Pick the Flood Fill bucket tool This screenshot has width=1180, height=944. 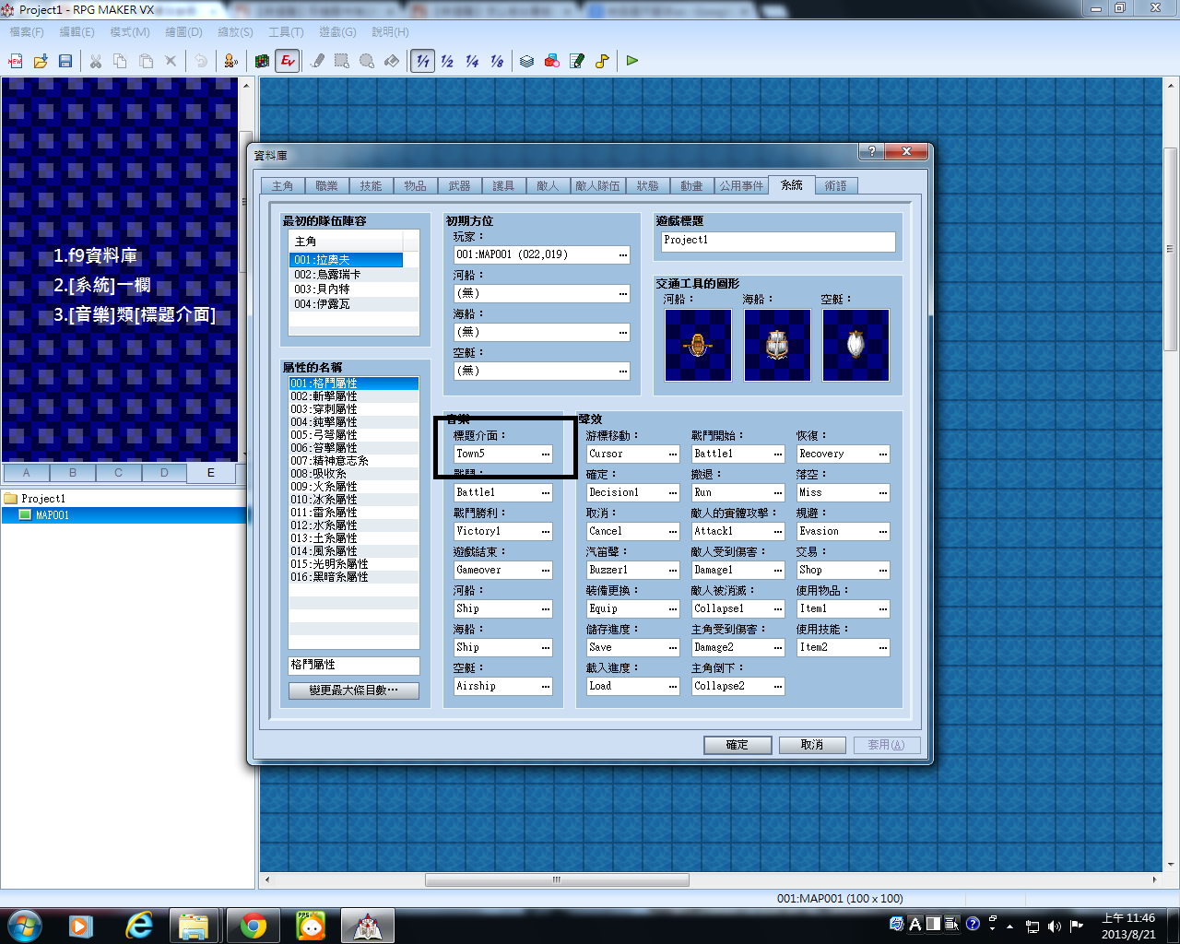(x=392, y=61)
